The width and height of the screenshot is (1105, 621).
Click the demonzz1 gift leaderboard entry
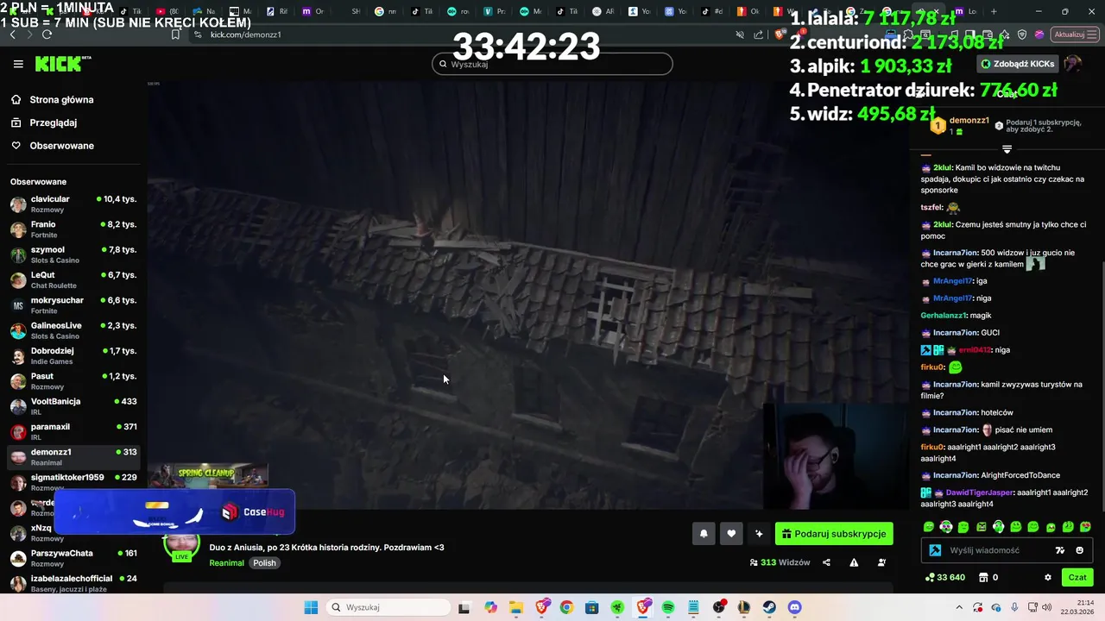(959, 126)
